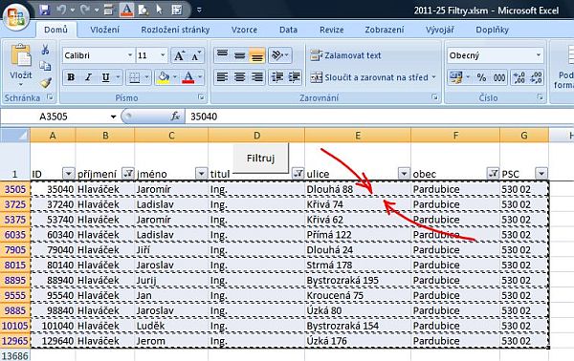Cut selection with the scissors icon
The height and width of the screenshot is (361, 574).
tap(45, 50)
